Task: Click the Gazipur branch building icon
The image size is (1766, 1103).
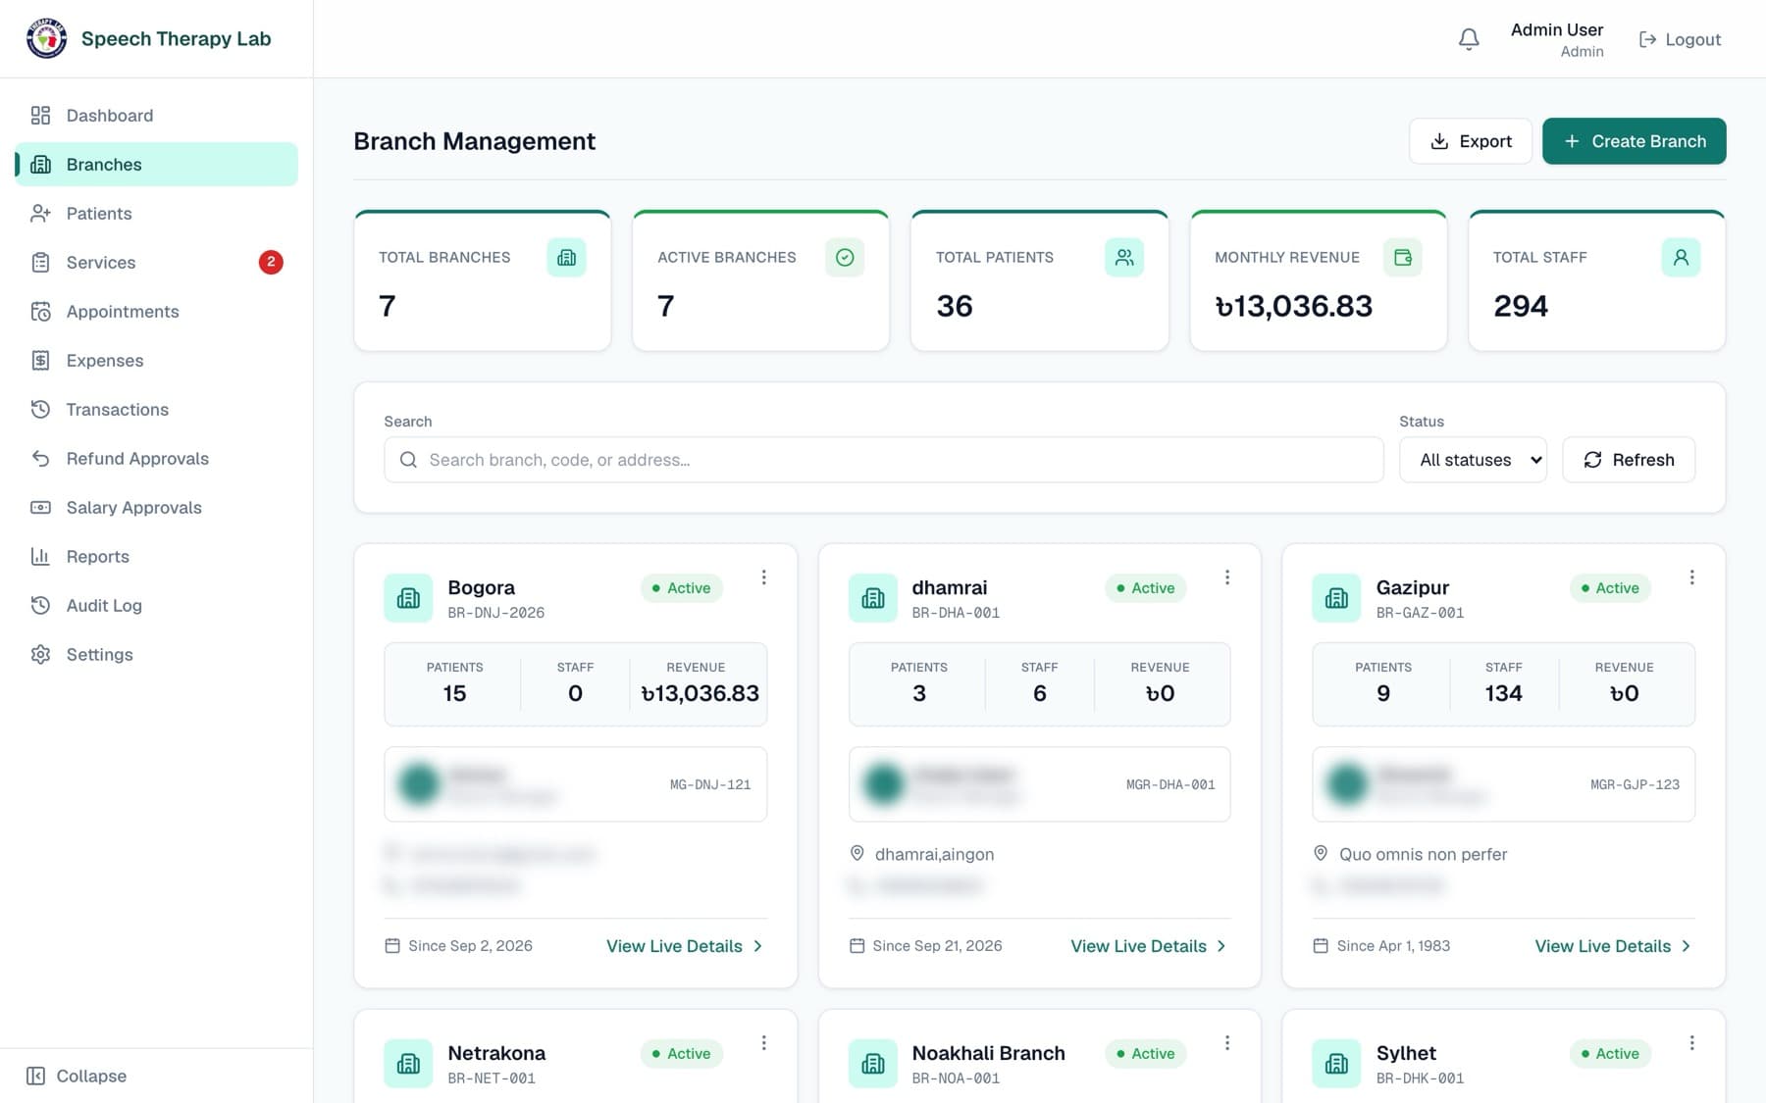Action: pos(1336,598)
